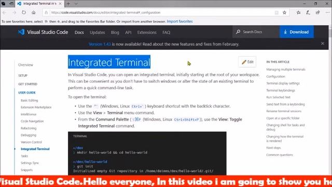Viewport: 332px width, 187px height.
Task: Jump to Rename terminal sessions section
Action: [284, 111]
